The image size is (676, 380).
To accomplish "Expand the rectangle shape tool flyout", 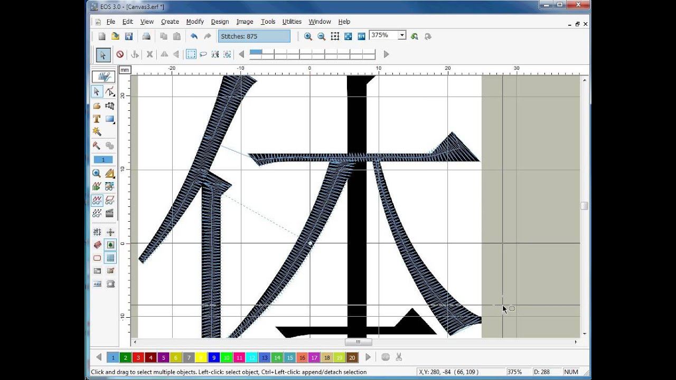I will click(110, 119).
